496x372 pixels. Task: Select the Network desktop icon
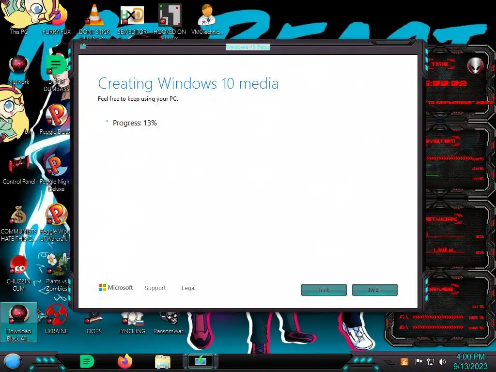pyautogui.click(x=19, y=70)
